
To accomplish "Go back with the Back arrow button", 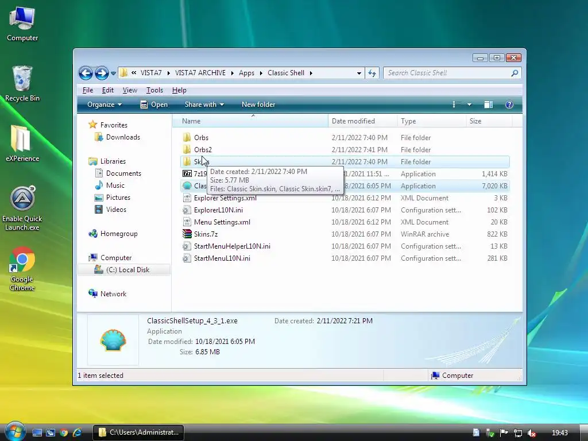I will tap(86, 73).
